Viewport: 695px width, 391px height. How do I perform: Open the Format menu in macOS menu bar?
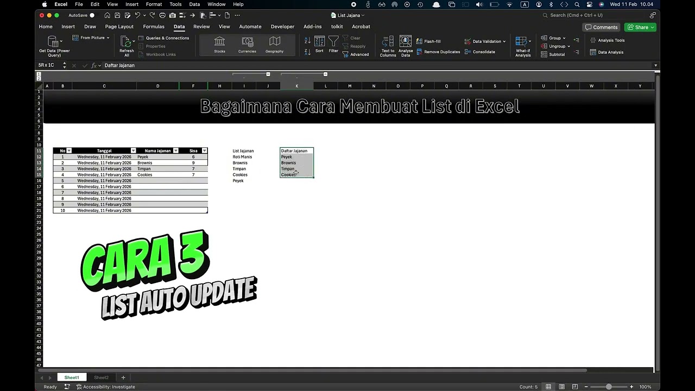(154, 4)
